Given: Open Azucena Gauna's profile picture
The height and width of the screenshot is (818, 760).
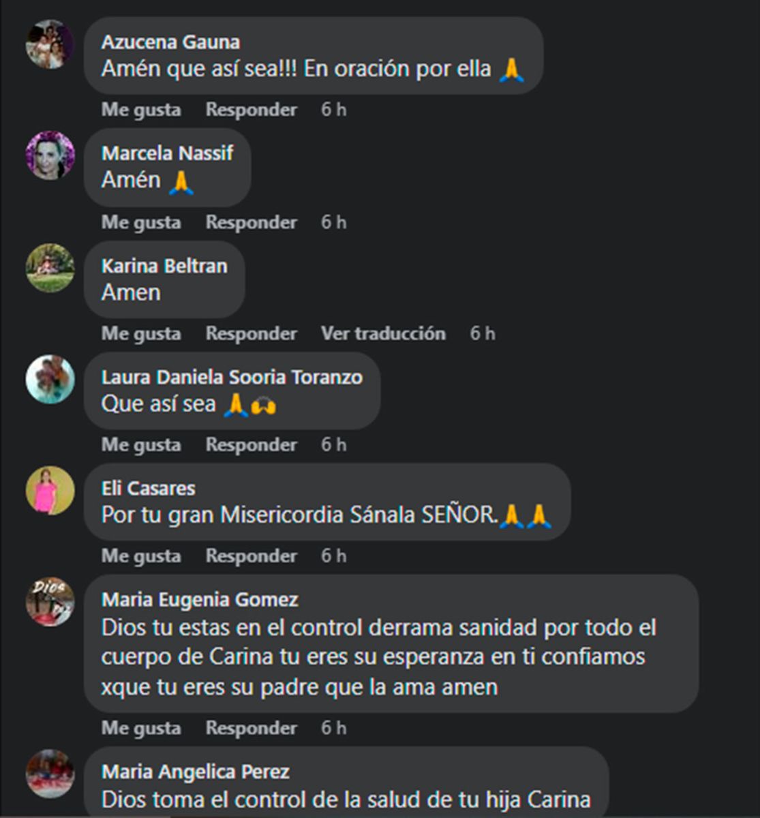Looking at the screenshot, I should pos(50,44).
